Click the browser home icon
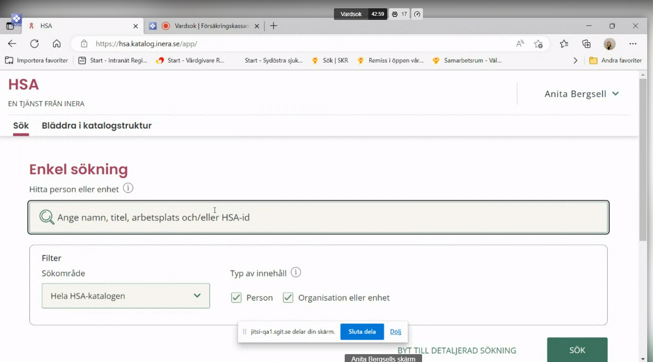The height and width of the screenshot is (362, 653). click(57, 43)
